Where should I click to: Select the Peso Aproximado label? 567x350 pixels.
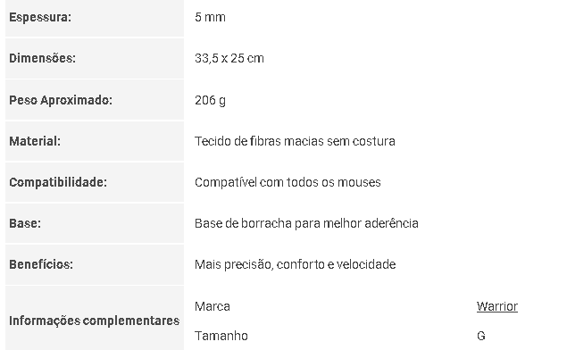61,100
